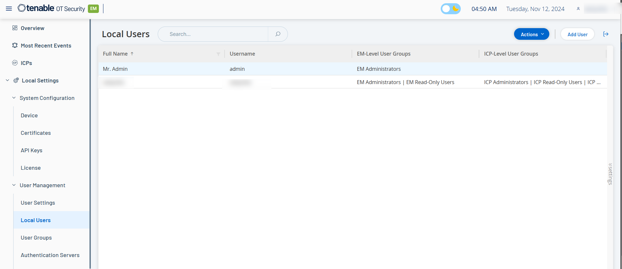Screen dimensions: 622x269
Task: Click the user profile icon in header
Action: [578, 9]
